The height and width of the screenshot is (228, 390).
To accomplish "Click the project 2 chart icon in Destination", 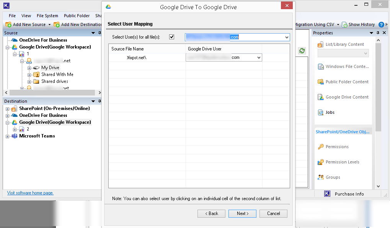I will click(22, 129).
